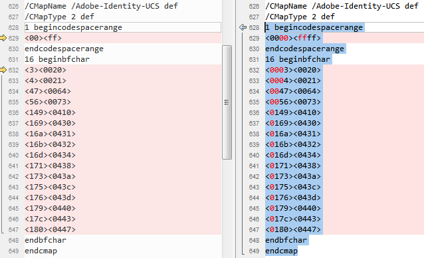Click '/CMapType 2 def' in right pane
Viewport: 424px width, 258px height.
point(300,17)
